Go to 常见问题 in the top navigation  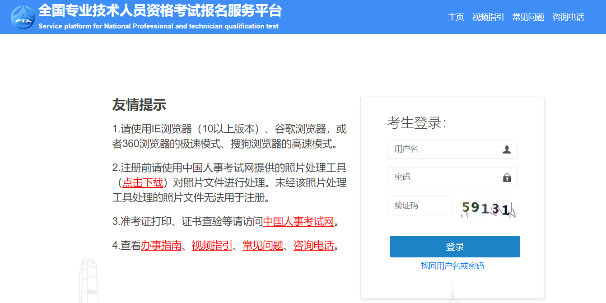(528, 17)
